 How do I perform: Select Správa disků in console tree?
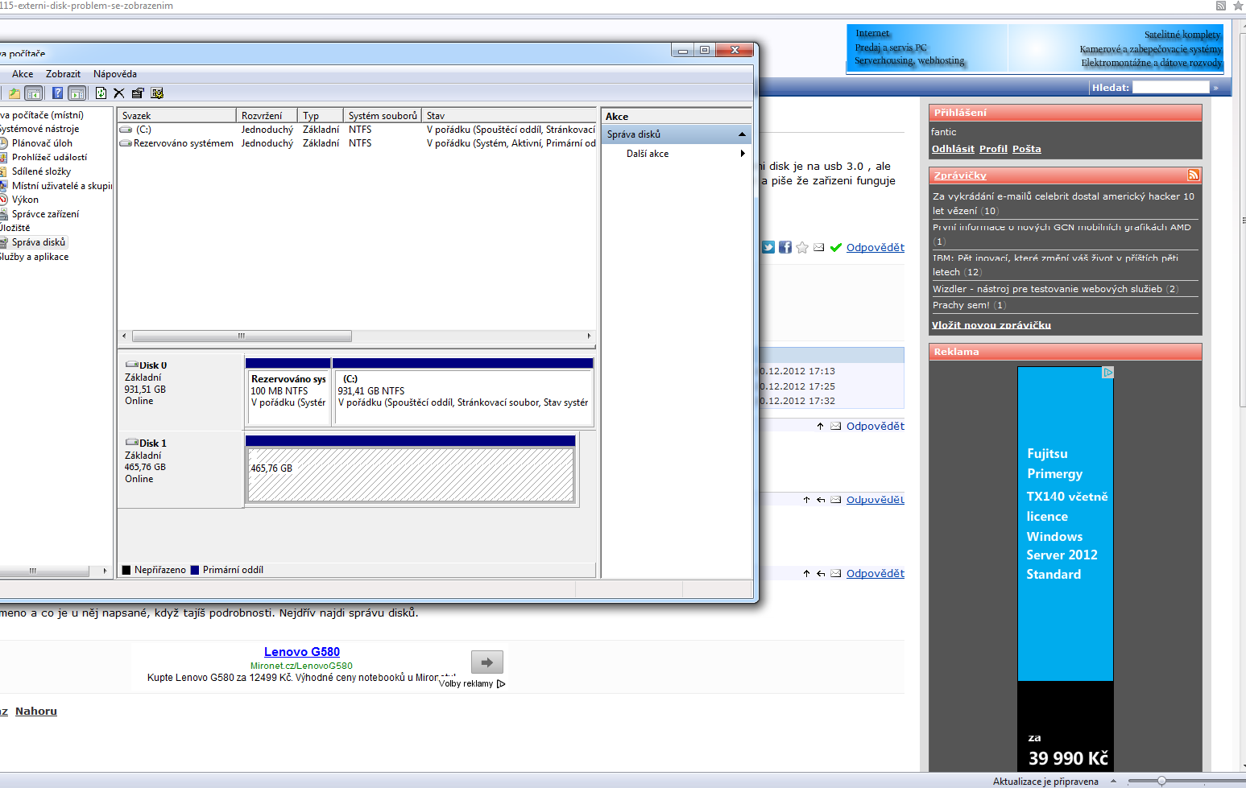(x=39, y=242)
